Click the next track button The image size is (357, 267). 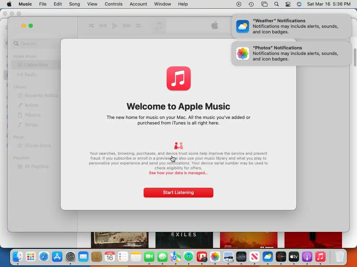(x=127, y=26)
